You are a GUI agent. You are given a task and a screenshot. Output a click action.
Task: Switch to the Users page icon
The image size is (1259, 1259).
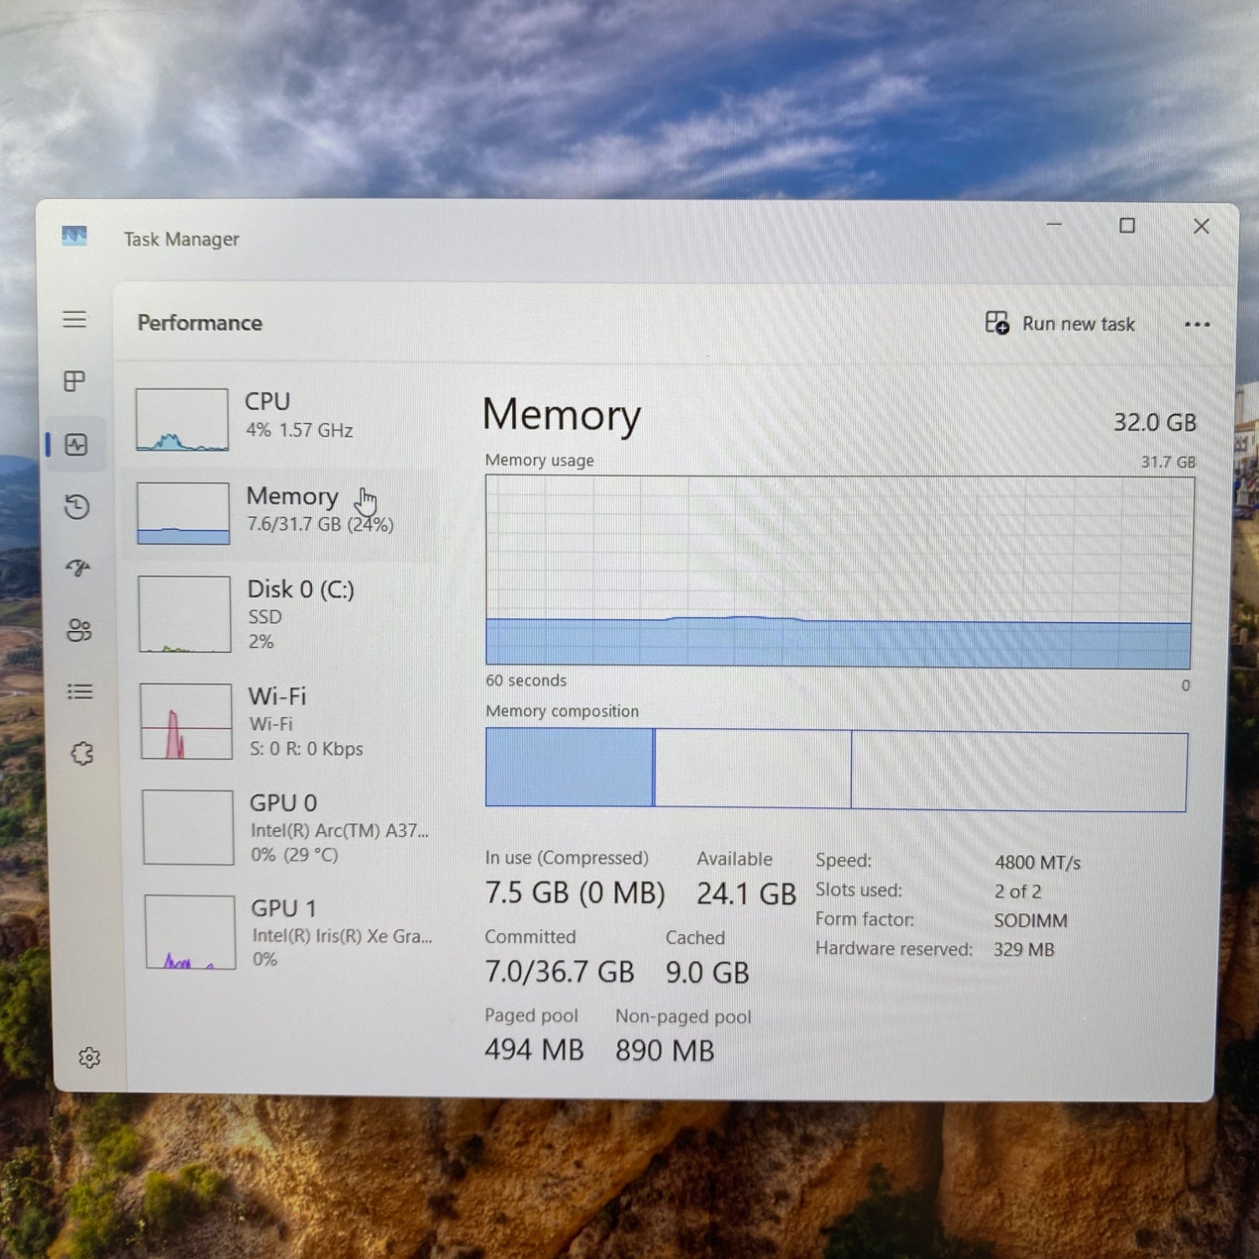pos(79,630)
